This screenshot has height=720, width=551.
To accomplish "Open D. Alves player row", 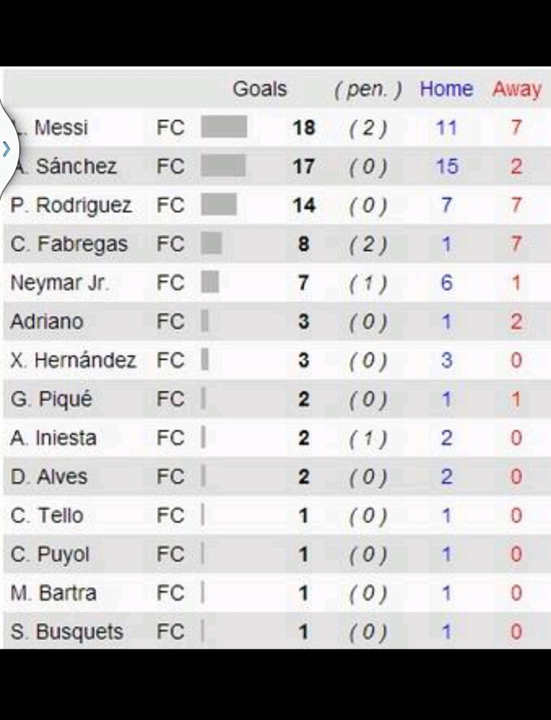I will (x=49, y=477).
